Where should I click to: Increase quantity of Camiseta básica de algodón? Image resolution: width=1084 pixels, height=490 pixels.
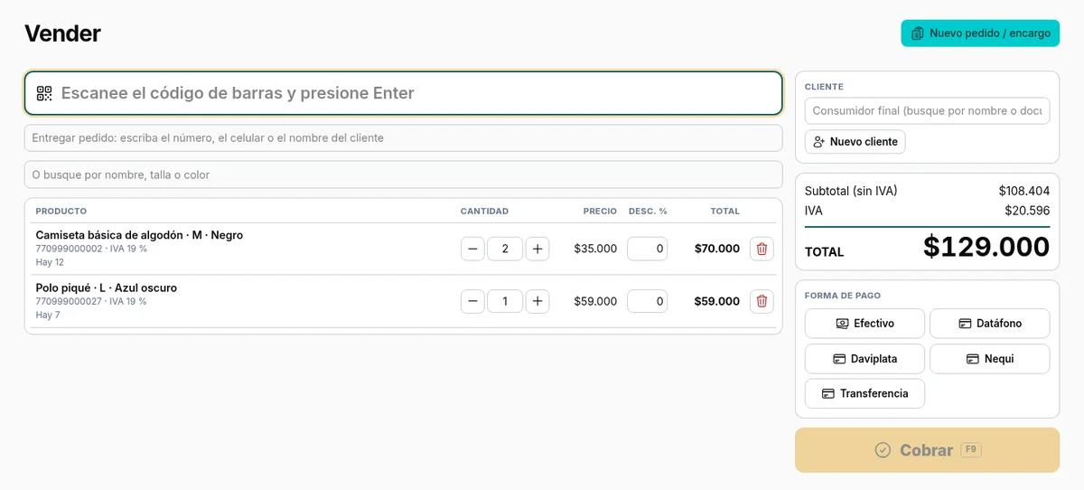pos(537,249)
